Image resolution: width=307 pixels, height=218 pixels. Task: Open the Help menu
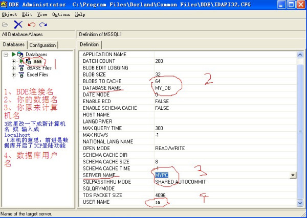point(80,14)
